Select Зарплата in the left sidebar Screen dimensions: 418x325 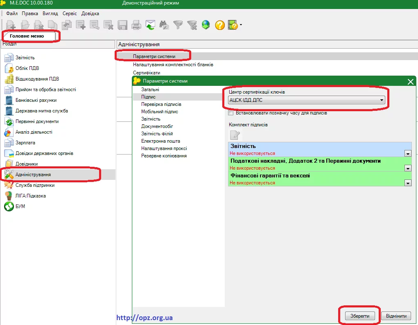tap(25, 143)
